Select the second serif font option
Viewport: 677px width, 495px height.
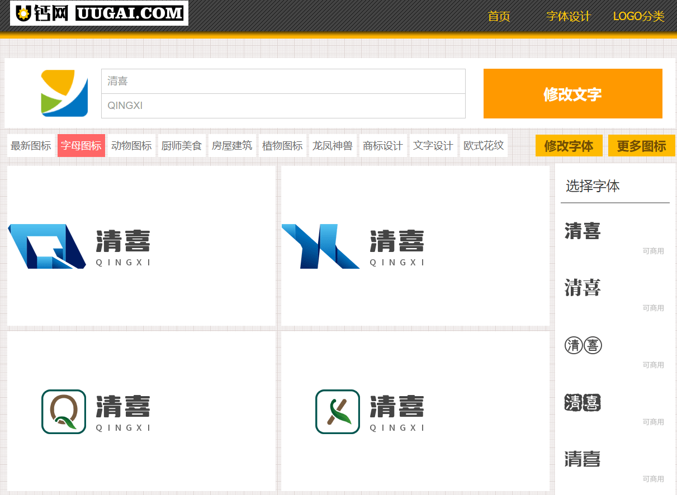coord(583,288)
